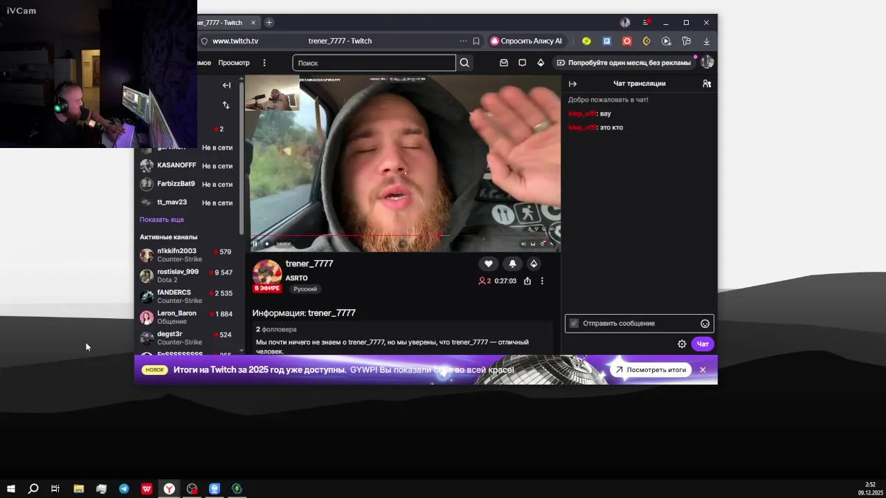Open the browser downloads icon

coord(706,41)
